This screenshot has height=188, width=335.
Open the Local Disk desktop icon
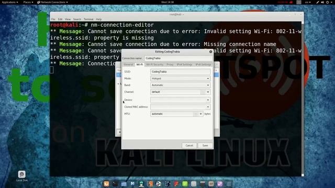tap(22, 176)
